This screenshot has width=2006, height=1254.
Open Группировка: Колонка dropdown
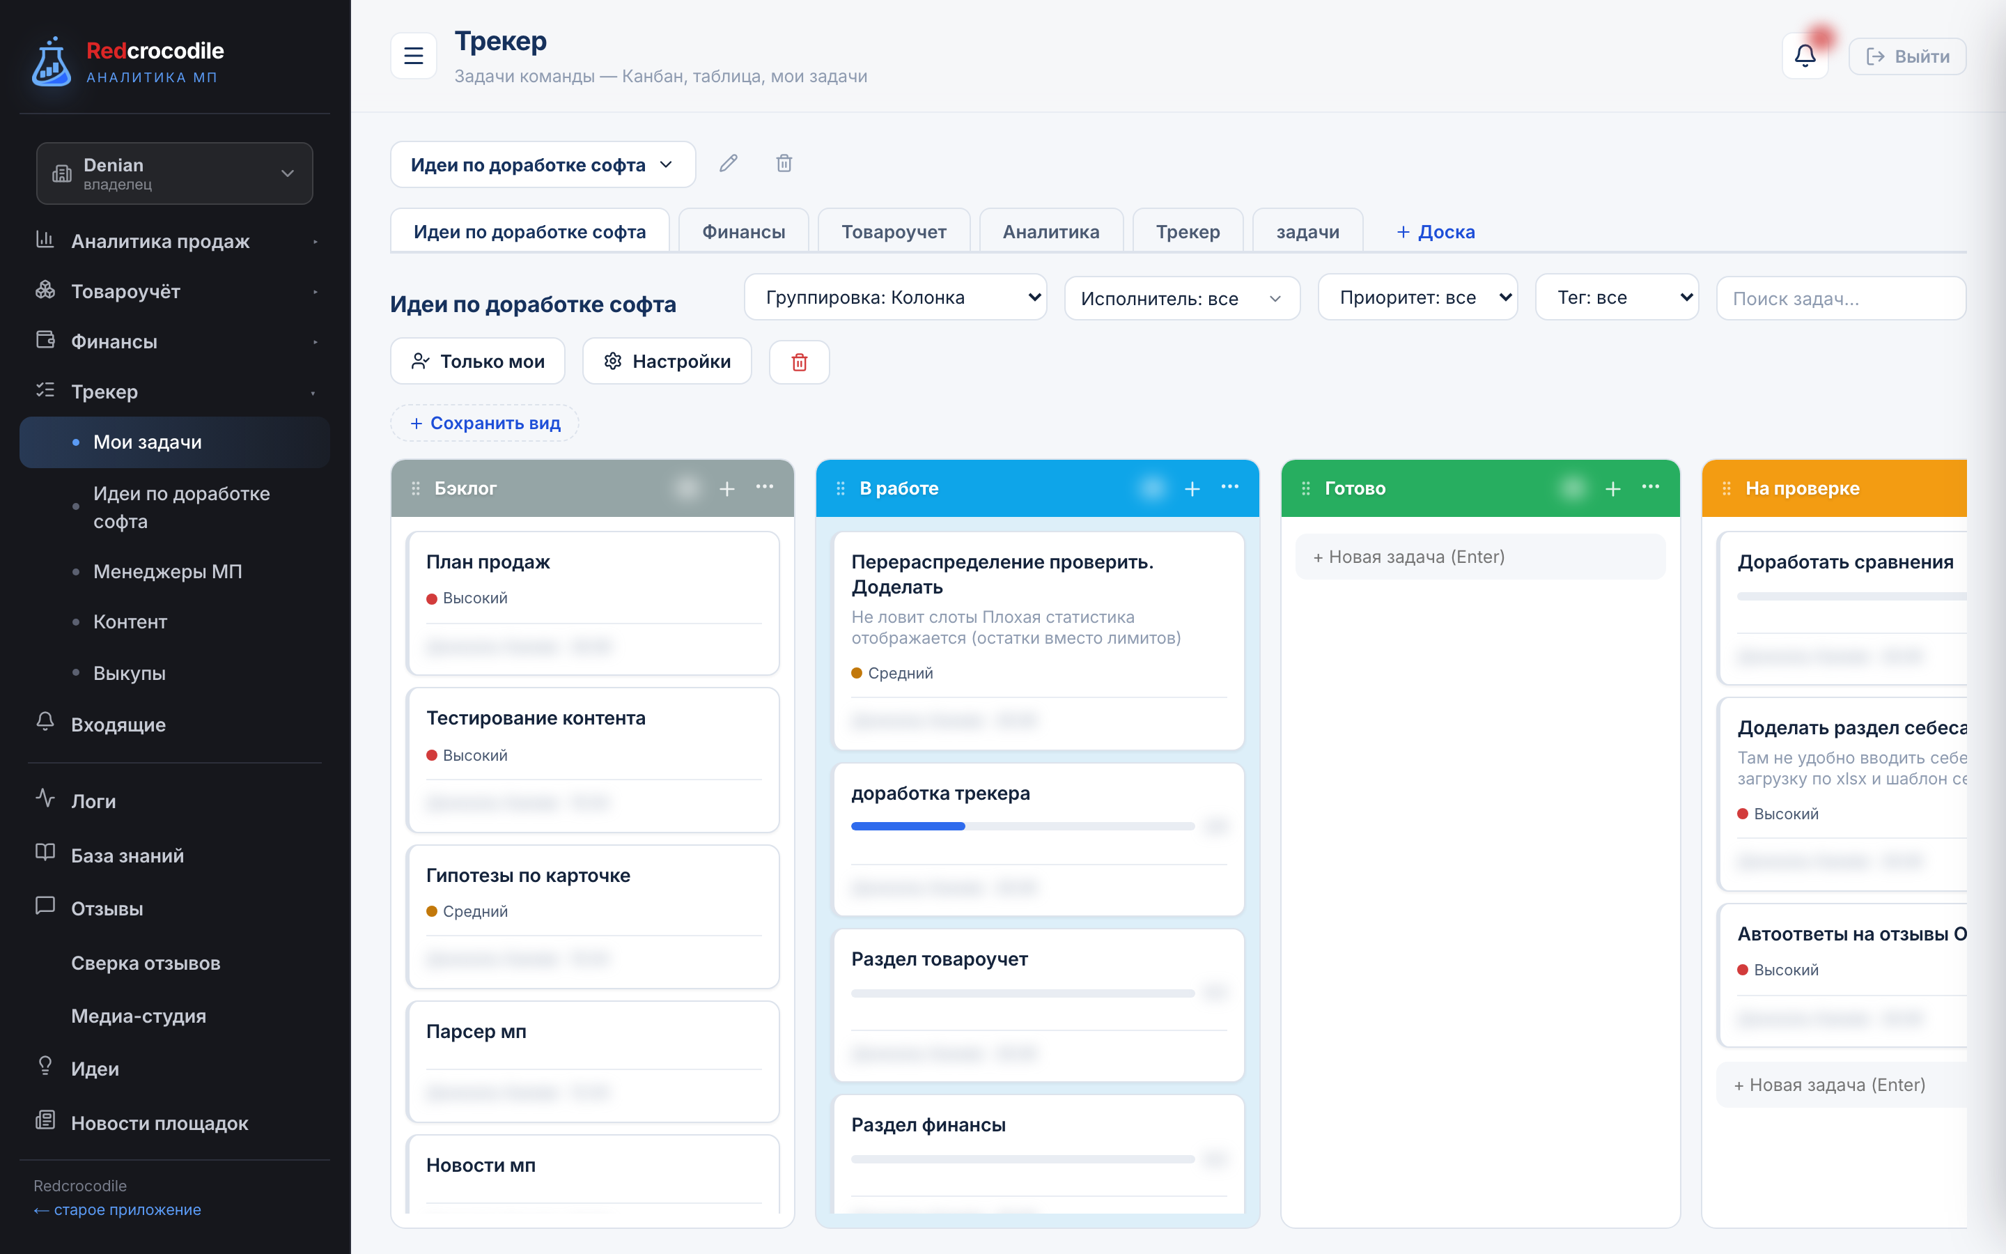[894, 297]
